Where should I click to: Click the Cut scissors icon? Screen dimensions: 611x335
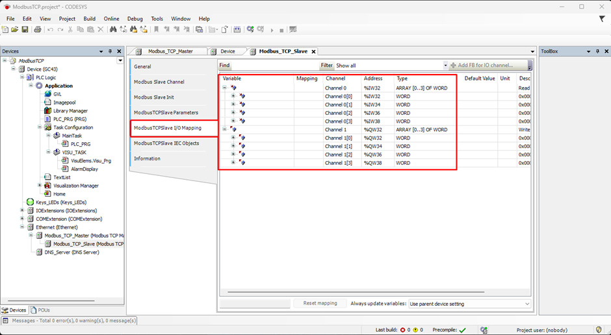click(x=70, y=30)
